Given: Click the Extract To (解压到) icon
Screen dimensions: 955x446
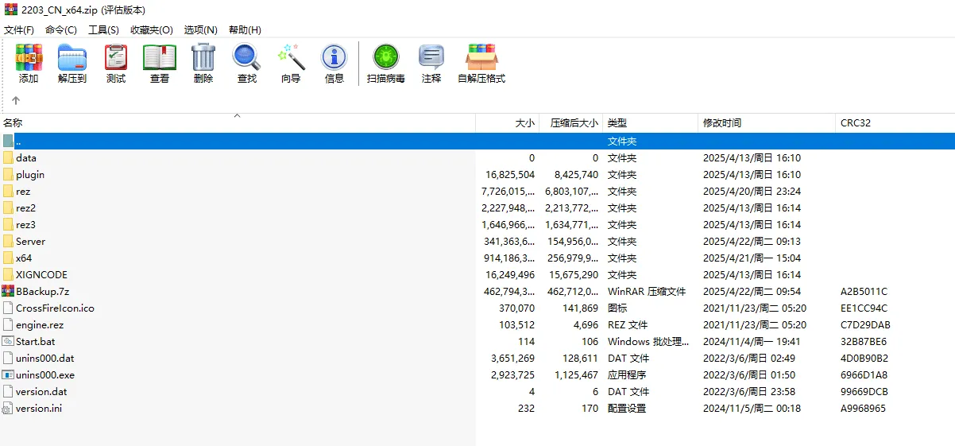Looking at the screenshot, I should coord(72,58).
